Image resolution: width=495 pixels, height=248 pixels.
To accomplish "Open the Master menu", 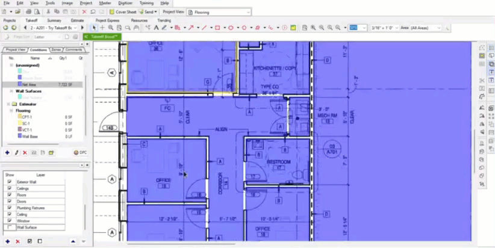I will pos(105,3).
